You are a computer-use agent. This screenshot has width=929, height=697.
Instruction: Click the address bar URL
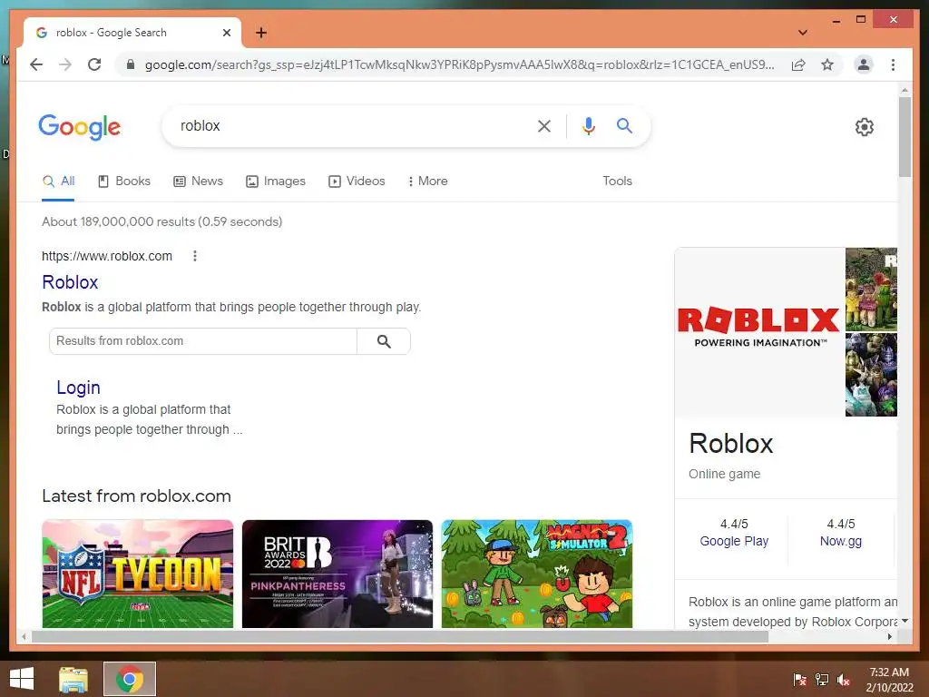(460, 64)
